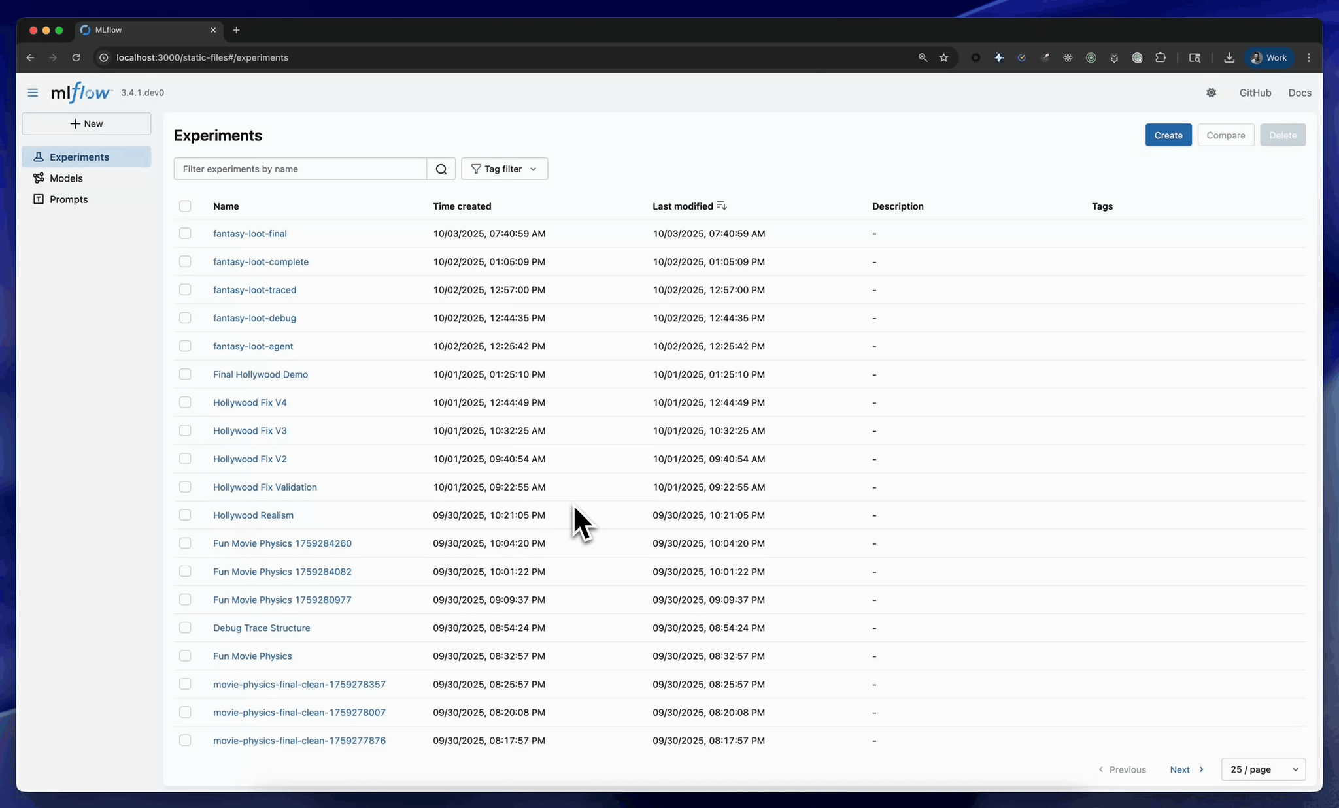Check the Hollywood Realism row checkbox

click(185, 515)
